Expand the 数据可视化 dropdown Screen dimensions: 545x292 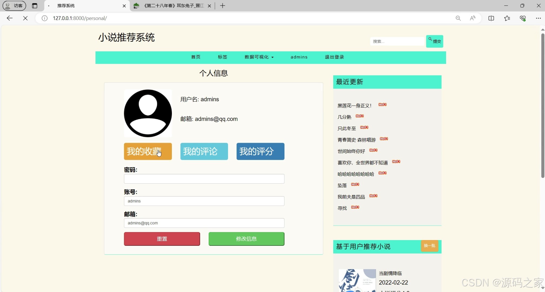tap(259, 57)
